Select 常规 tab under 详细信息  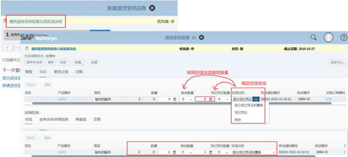point(29,119)
